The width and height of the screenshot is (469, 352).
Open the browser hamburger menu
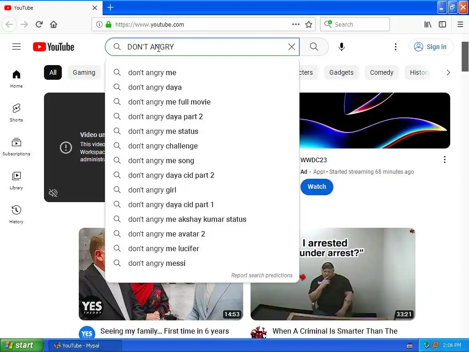click(x=460, y=24)
